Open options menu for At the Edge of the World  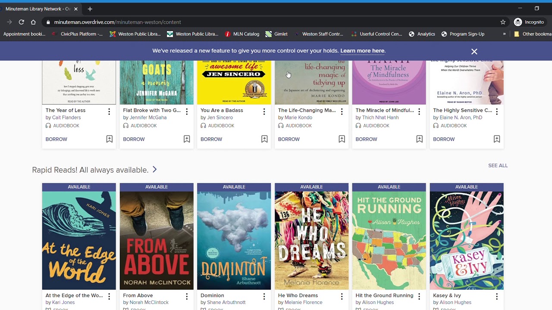(x=109, y=297)
